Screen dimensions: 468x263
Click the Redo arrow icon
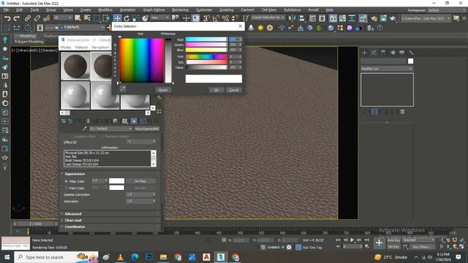(17, 18)
